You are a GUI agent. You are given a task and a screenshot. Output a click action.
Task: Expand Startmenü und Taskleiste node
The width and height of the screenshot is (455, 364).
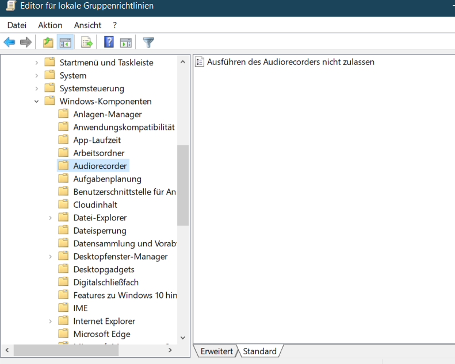coord(37,63)
